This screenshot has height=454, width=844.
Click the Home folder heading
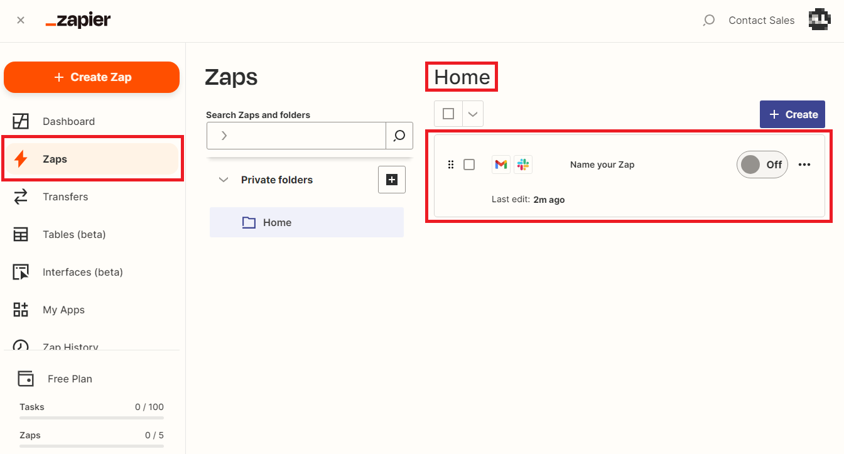[462, 77]
